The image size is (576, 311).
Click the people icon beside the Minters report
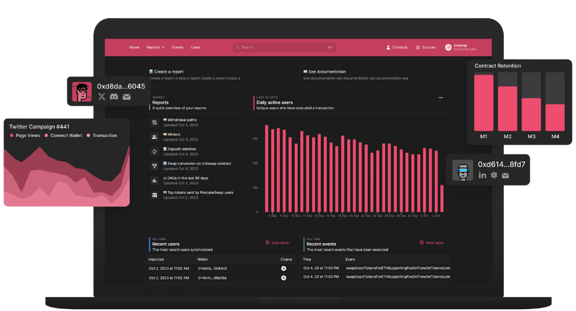[155, 137]
